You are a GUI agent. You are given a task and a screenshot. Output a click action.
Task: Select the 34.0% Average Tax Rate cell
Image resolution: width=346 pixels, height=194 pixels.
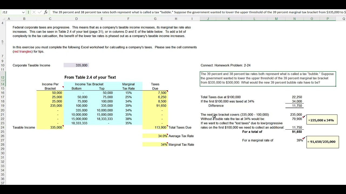pos(155,136)
